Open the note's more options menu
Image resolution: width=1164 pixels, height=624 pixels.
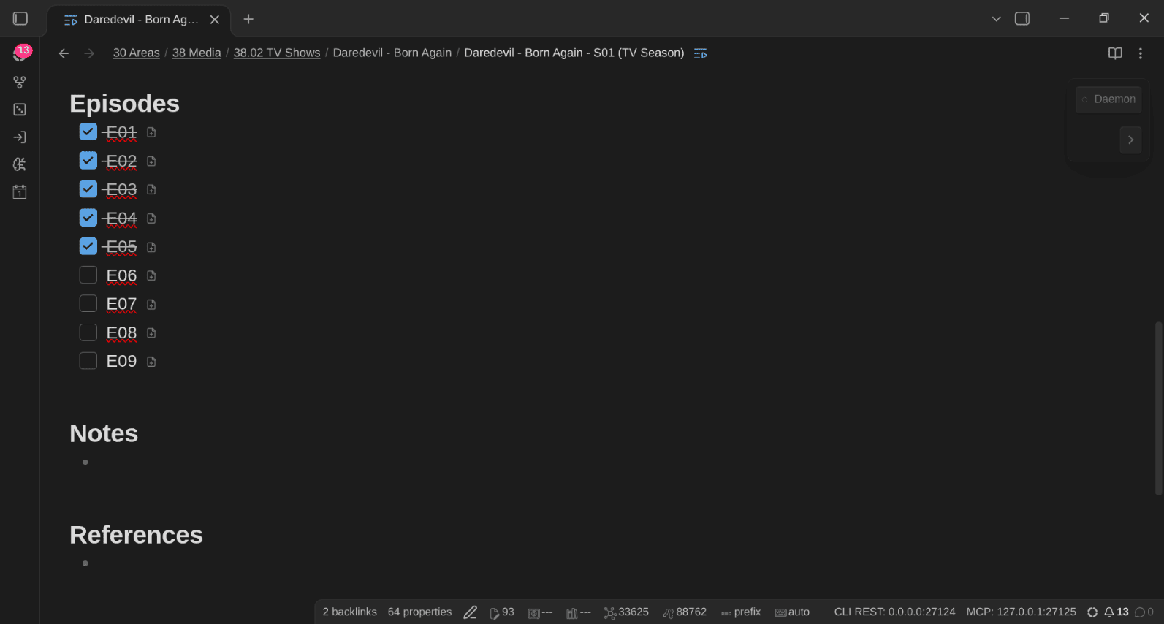(x=1141, y=53)
